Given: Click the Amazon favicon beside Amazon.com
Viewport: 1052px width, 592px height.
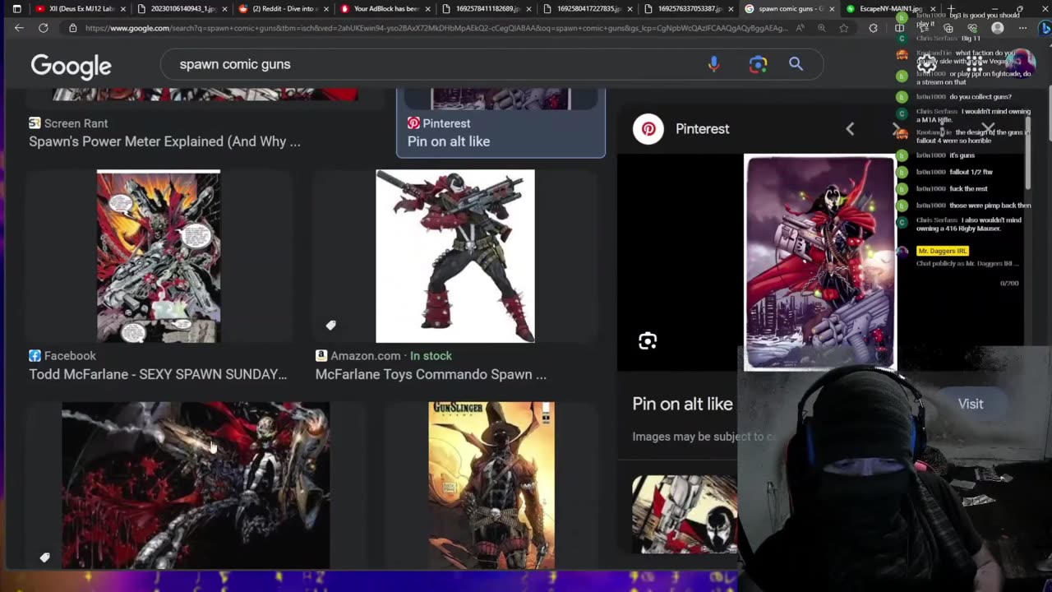Looking at the screenshot, I should [321, 356].
